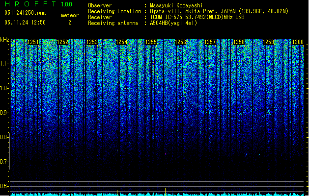Click the 0.7 frequency axis label
309x196 pixels.
4,162
